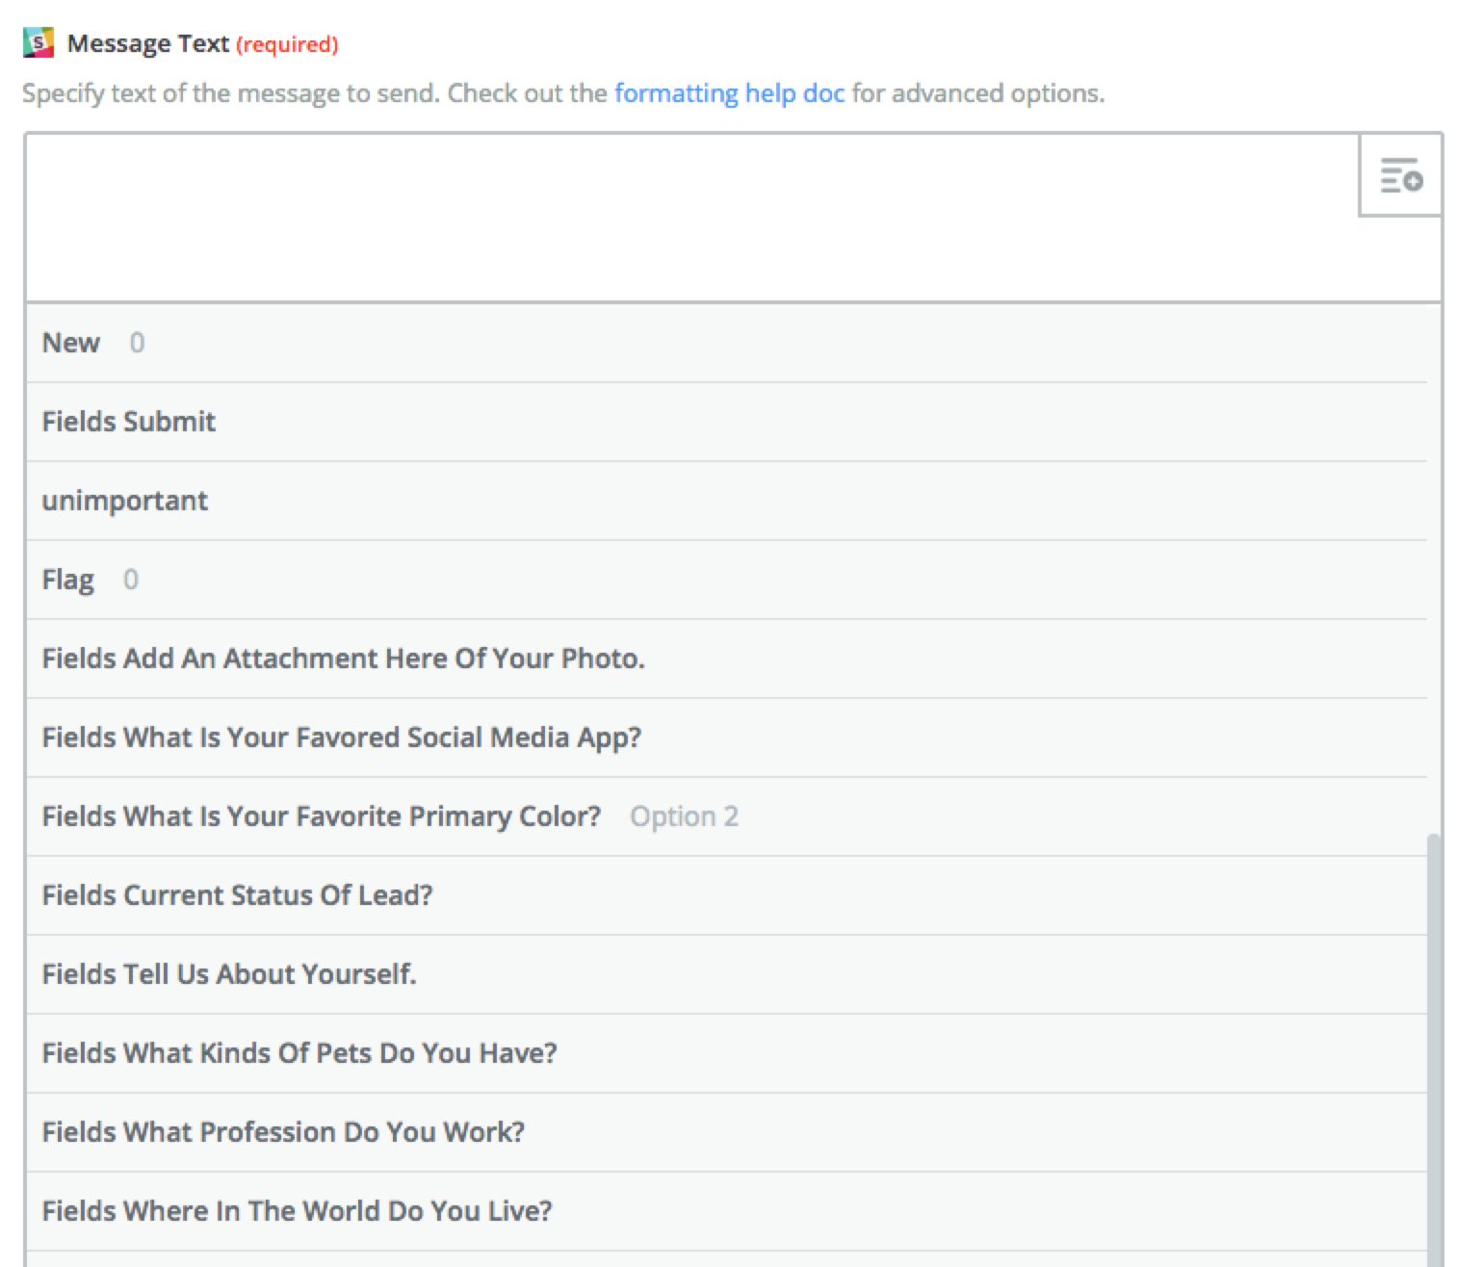Click the insert field icon button
This screenshot has width=1483, height=1267.
1400,175
